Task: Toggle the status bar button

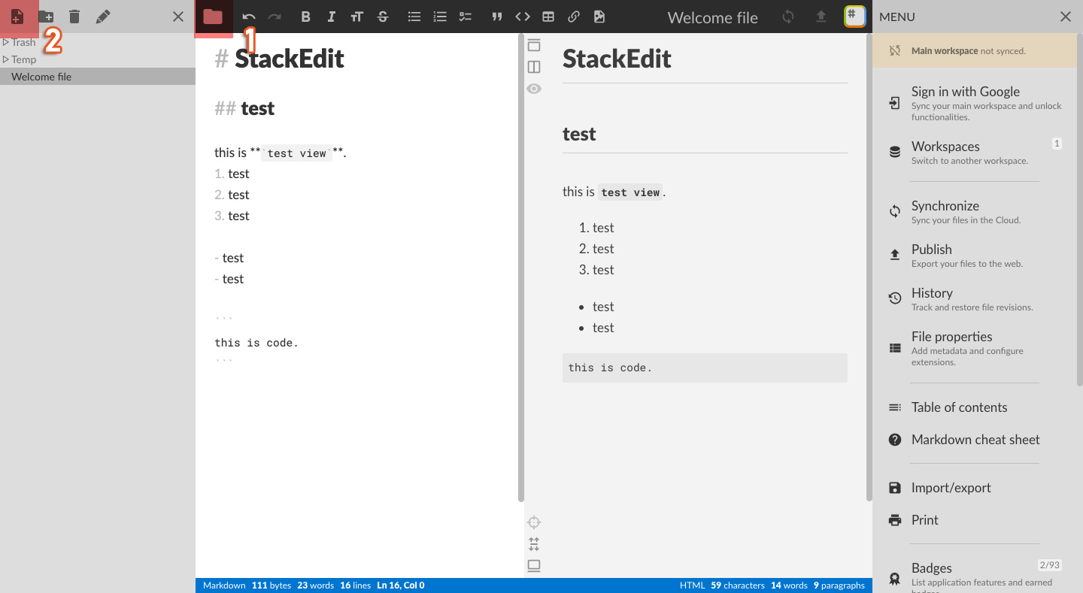Action: point(534,566)
